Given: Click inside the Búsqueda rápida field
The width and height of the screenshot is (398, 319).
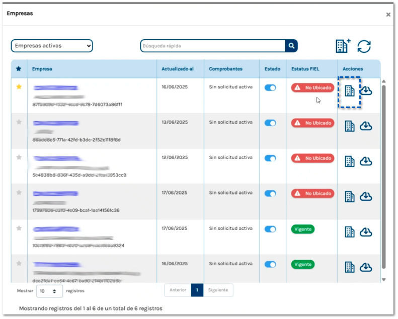Looking at the screenshot, I should (x=212, y=46).
